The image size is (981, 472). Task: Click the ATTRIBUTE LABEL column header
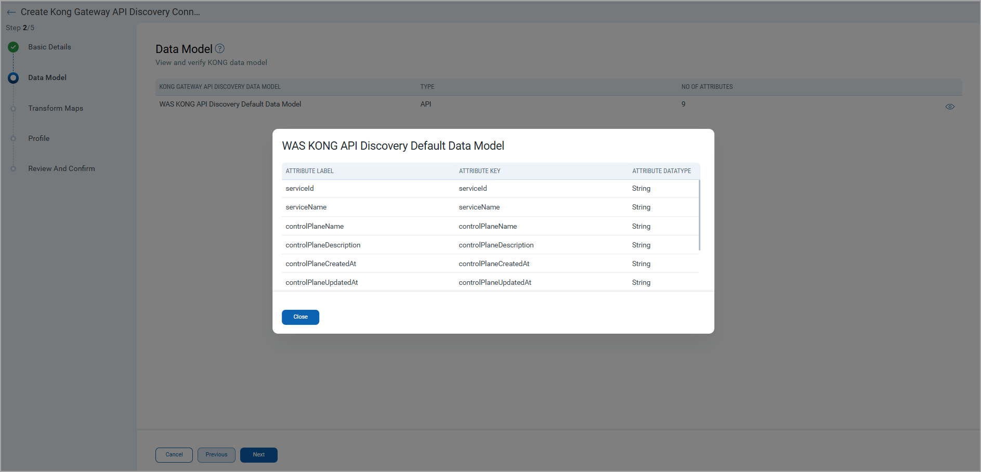[x=310, y=171]
